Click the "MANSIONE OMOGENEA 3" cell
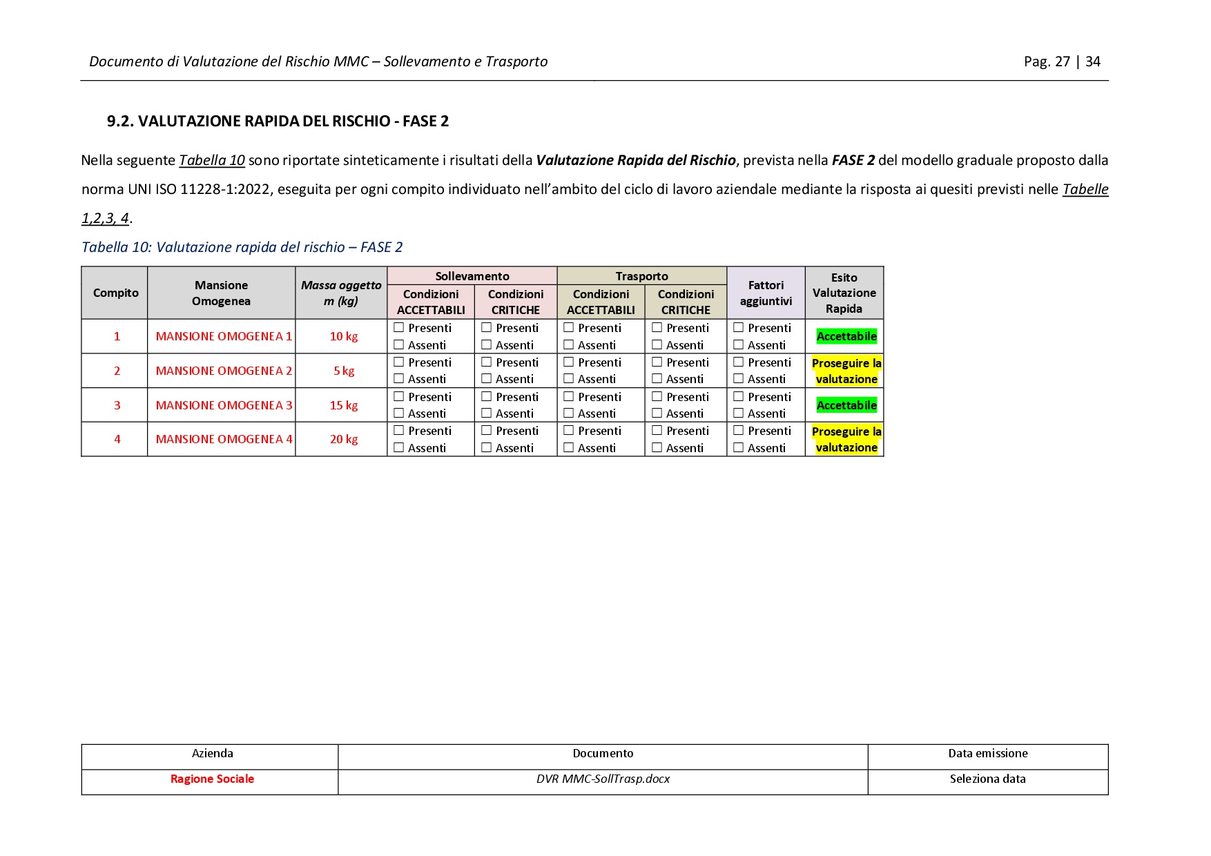1211x856 pixels. [x=224, y=405]
